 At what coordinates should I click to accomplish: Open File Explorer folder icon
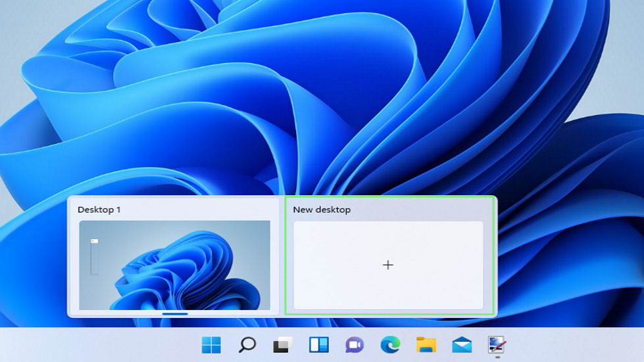[426, 345]
